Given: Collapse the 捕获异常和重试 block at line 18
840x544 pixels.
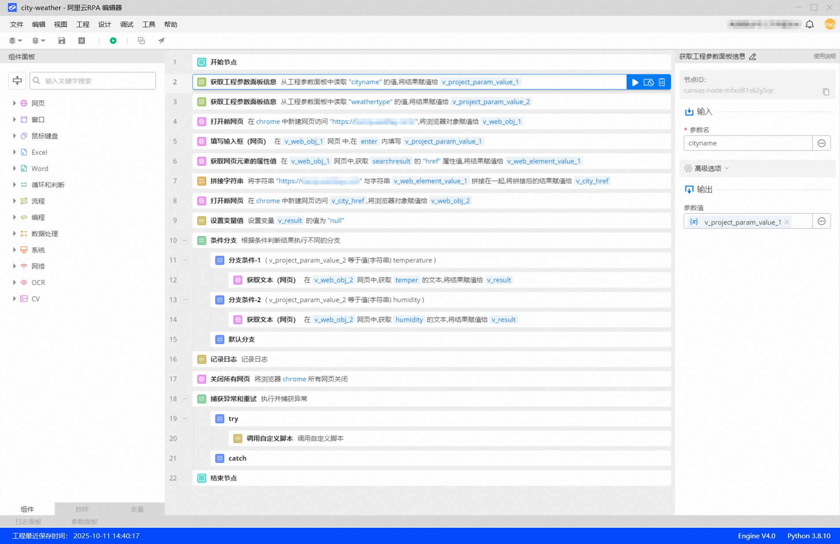Looking at the screenshot, I should tap(185, 399).
